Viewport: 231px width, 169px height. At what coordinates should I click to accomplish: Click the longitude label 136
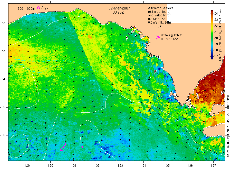pos(190,165)
